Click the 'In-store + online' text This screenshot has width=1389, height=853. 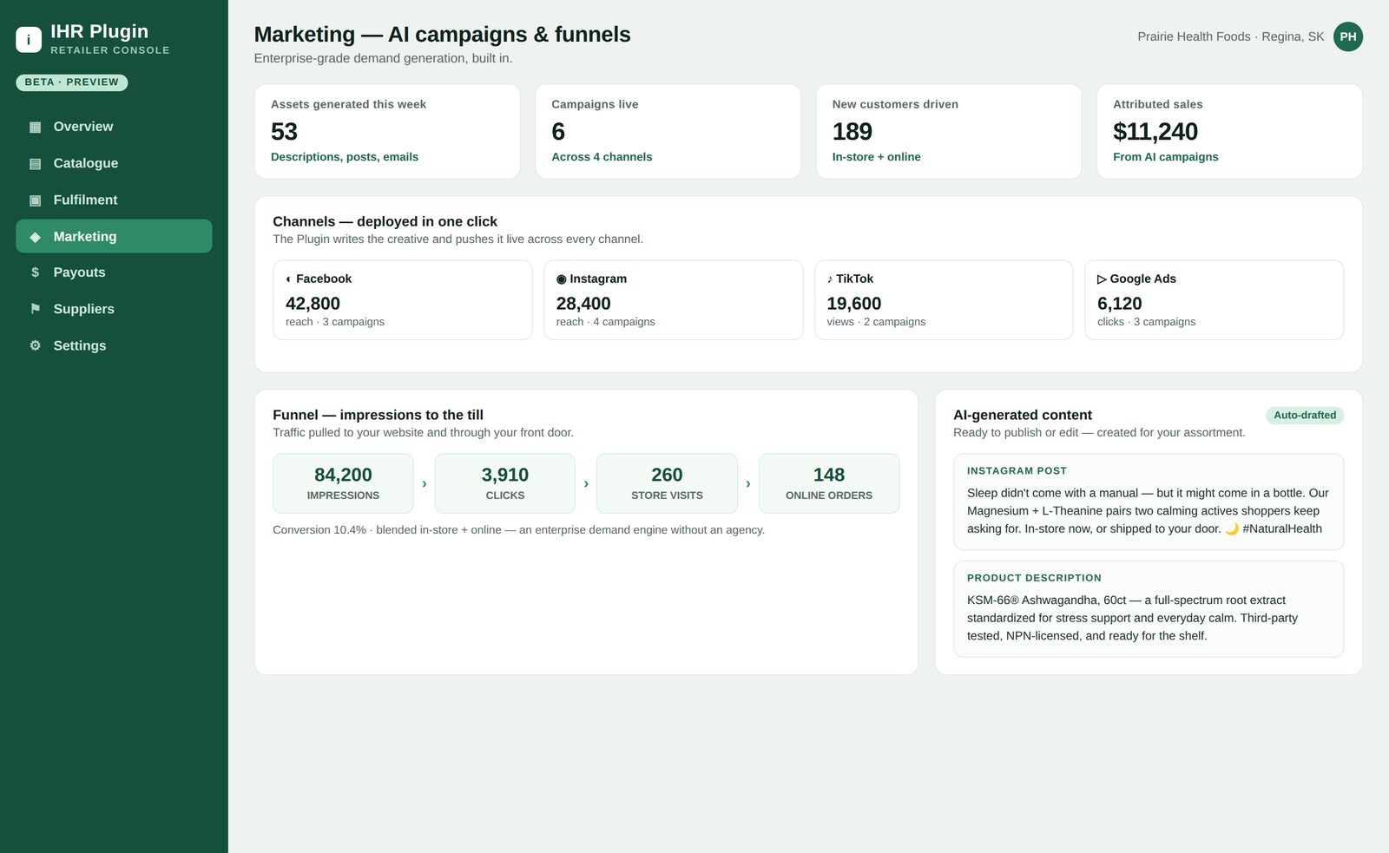[876, 157]
